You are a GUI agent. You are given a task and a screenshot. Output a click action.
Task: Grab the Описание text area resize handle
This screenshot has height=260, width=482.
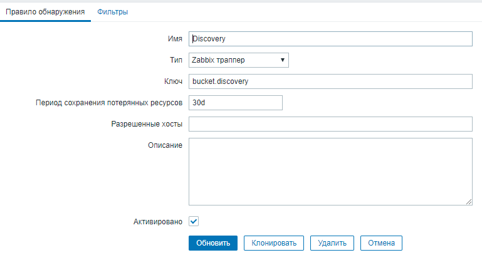pos(468,201)
